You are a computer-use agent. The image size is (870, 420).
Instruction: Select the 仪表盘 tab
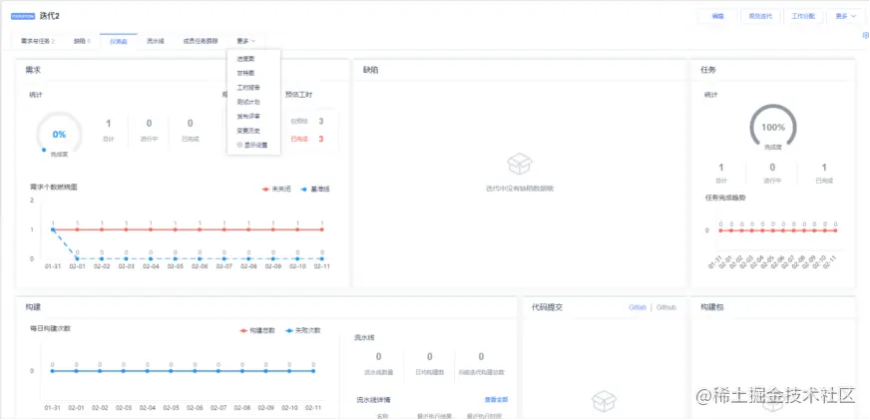[118, 41]
